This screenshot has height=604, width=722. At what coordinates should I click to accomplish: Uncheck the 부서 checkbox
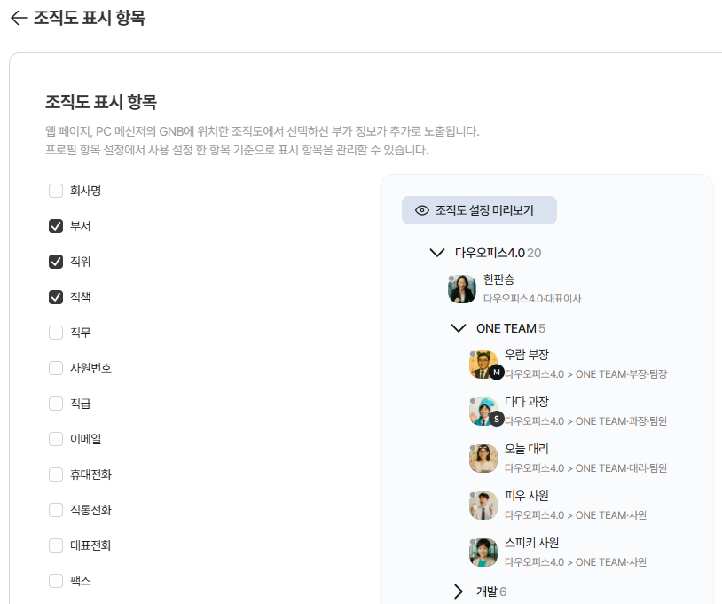56,226
